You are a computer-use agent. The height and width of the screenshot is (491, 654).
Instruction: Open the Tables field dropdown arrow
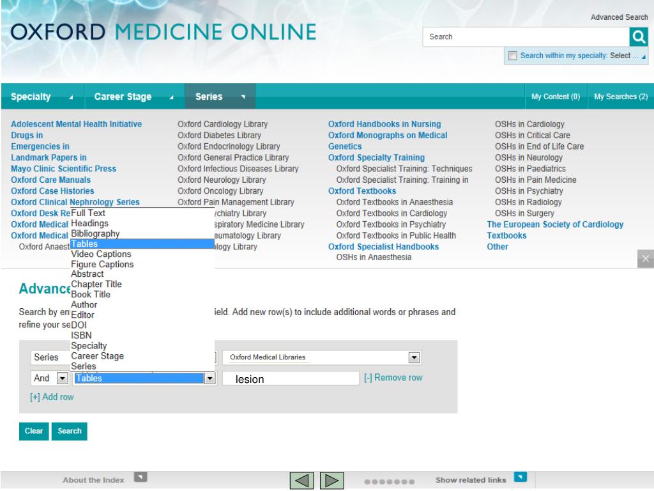point(209,378)
